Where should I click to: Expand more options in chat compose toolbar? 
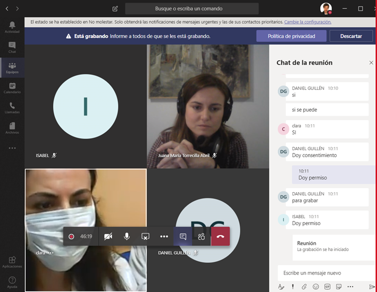350,287
